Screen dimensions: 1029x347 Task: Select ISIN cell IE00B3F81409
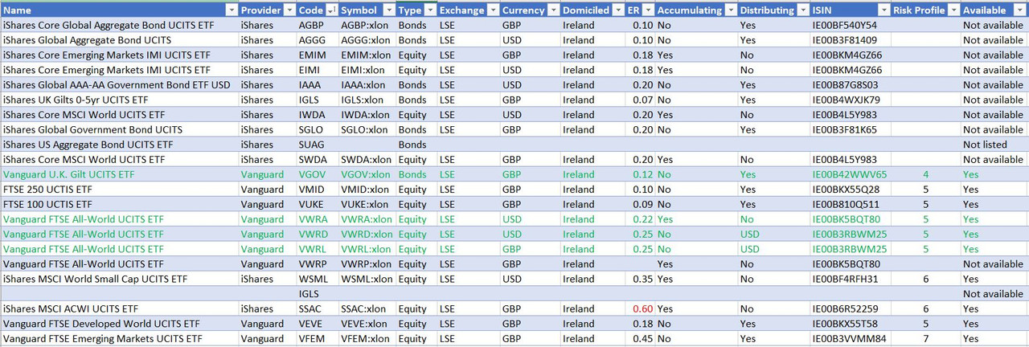tap(851, 40)
